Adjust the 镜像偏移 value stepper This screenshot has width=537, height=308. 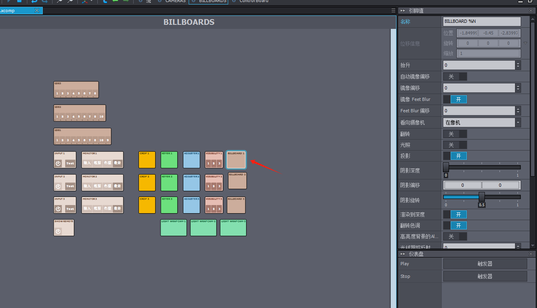pos(518,88)
